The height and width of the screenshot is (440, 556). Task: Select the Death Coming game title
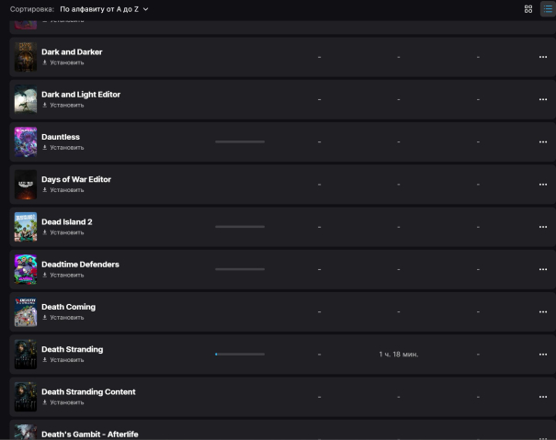pyautogui.click(x=68, y=307)
